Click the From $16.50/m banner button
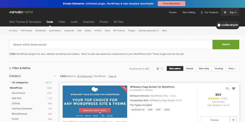This screenshot has width=245, height=122. point(171,3)
